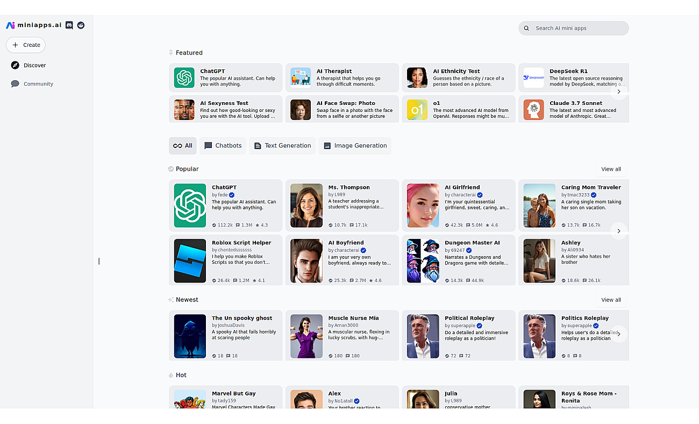Open the AI Face Swap: Photo thumbnail

tap(301, 110)
